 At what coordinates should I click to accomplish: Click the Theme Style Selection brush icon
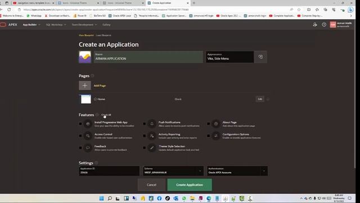[152, 148]
